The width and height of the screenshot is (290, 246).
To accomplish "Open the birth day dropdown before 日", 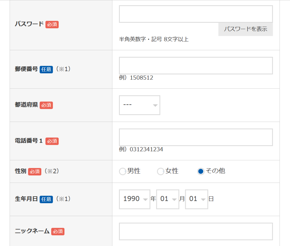I will (x=196, y=199).
